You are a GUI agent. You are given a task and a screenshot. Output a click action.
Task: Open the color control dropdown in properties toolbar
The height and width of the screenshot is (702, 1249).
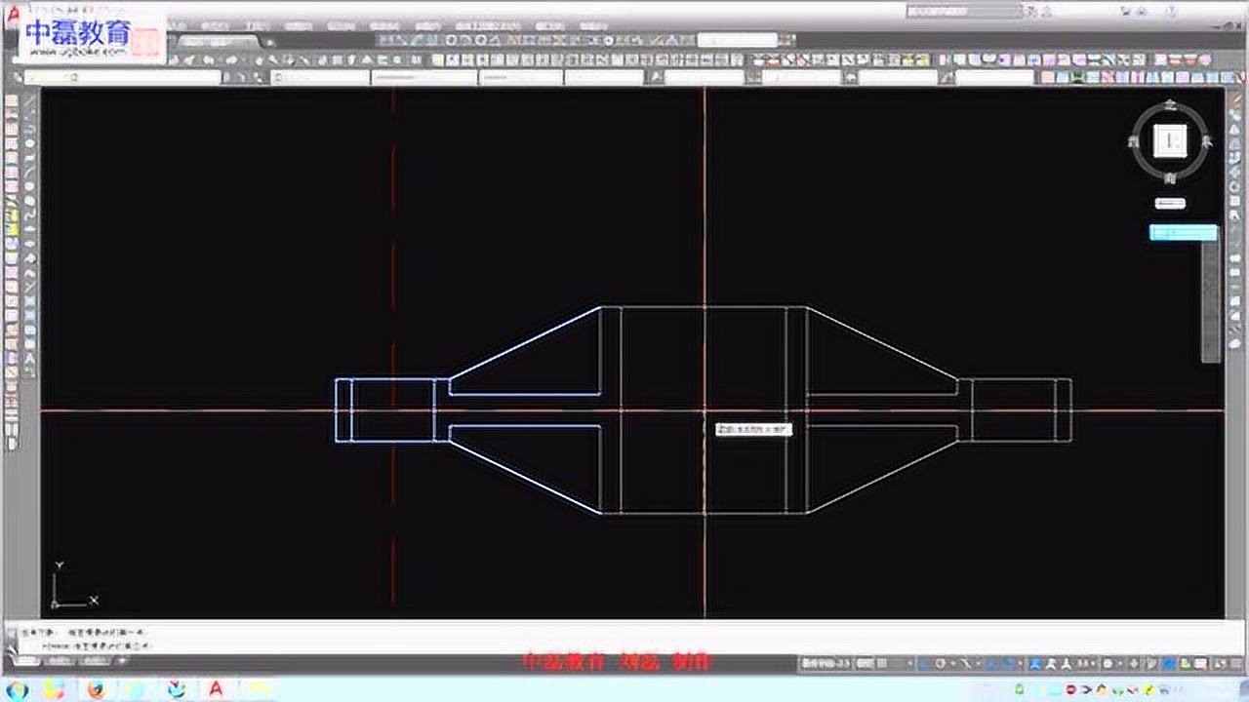point(319,77)
